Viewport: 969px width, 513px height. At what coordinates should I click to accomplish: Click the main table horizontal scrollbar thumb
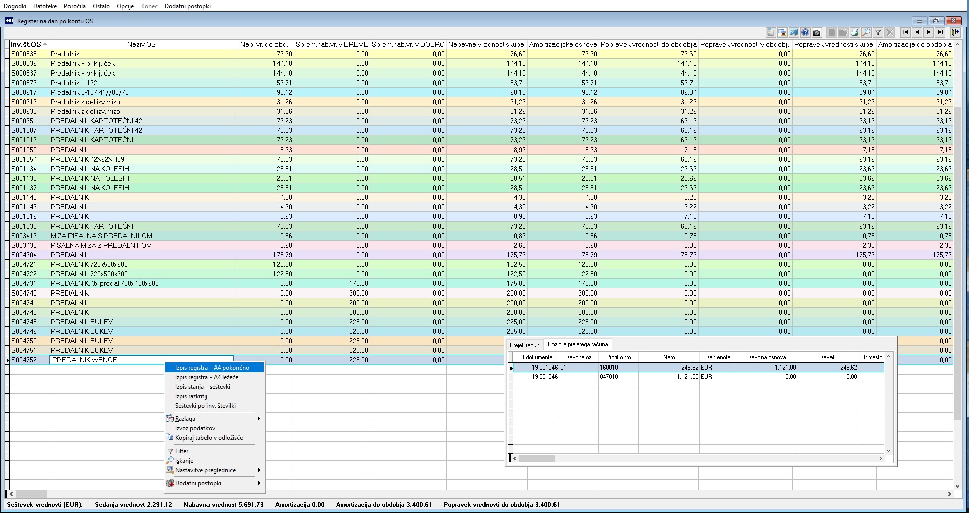[x=31, y=494]
